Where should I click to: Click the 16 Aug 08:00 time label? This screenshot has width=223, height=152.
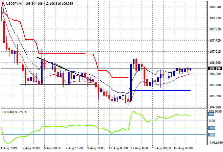183,148
